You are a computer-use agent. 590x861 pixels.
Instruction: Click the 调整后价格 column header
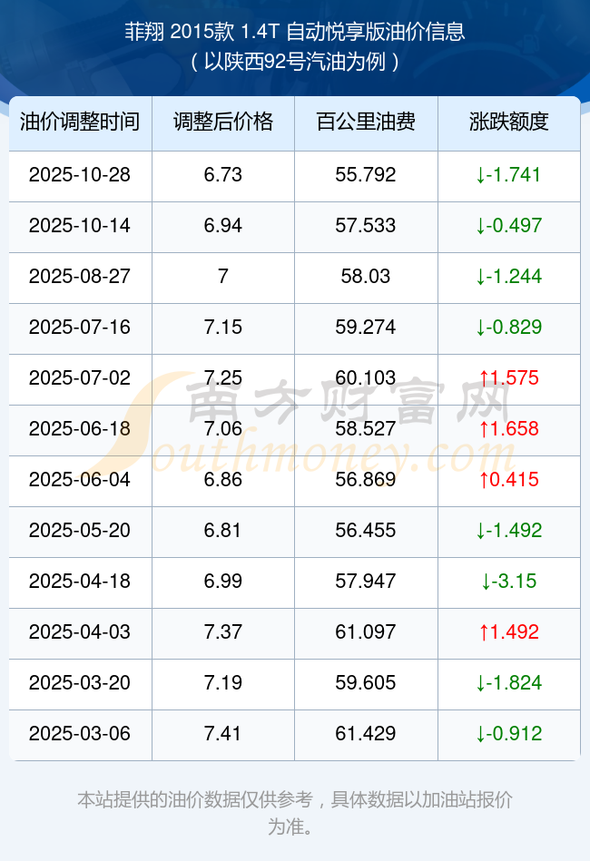coord(223,122)
